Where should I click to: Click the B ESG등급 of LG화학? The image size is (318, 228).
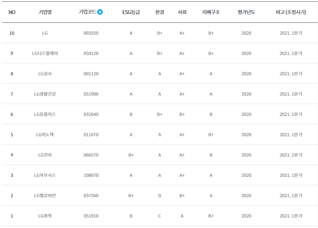[x=131, y=216]
